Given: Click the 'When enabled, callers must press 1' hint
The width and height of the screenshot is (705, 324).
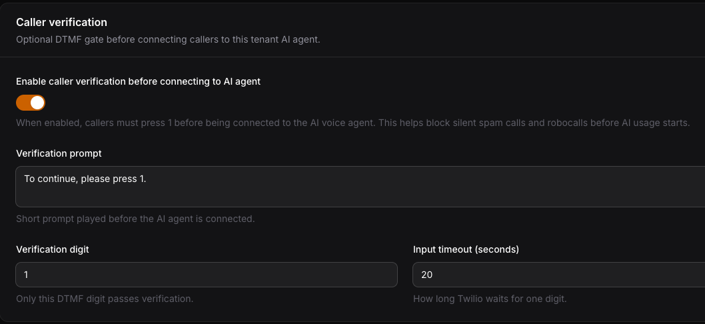Looking at the screenshot, I should (353, 123).
